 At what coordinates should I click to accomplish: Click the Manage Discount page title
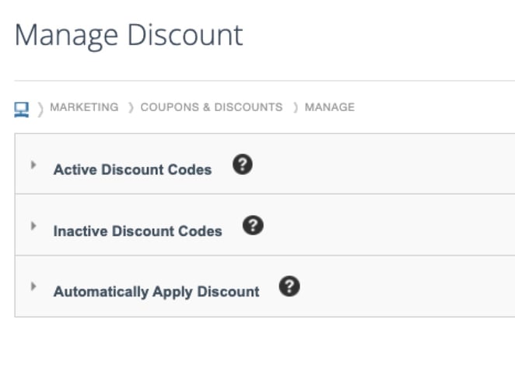[129, 36]
